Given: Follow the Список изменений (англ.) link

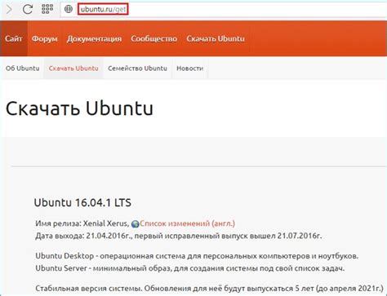Looking at the screenshot, I should (x=187, y=223).
